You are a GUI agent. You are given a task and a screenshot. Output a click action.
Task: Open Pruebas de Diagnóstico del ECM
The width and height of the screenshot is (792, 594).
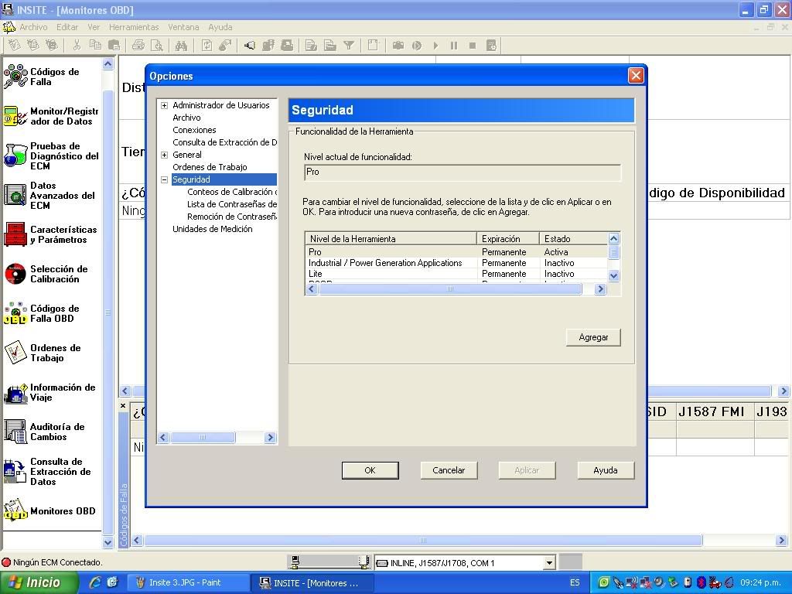pyautogui.click(x=50, y=155)
